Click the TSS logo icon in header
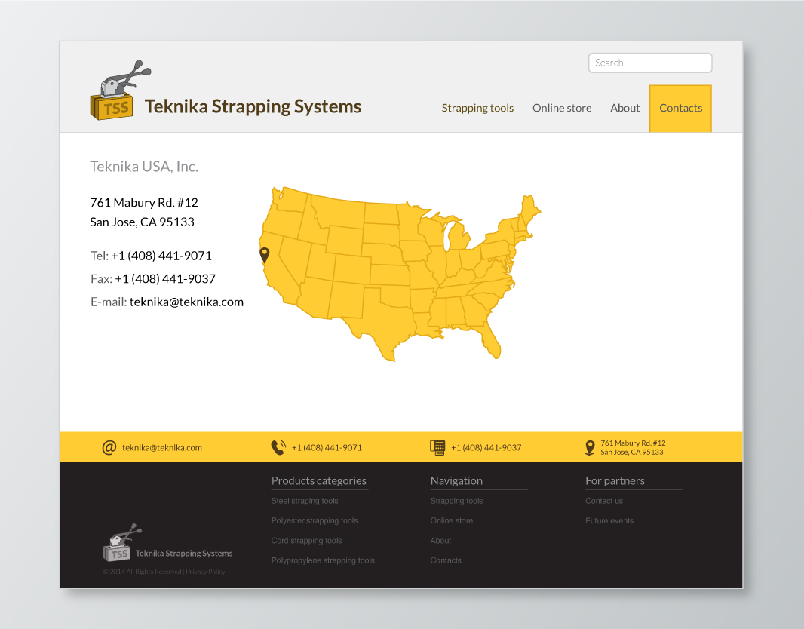Screen dimensions: 804x629 [121, 91]
